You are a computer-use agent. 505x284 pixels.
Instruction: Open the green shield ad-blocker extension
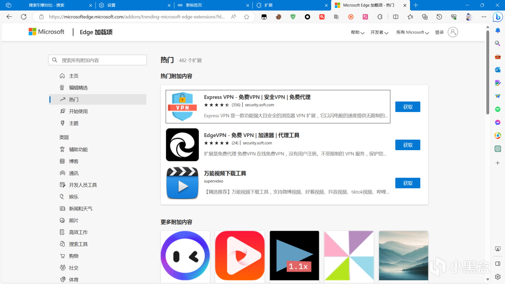293,17
